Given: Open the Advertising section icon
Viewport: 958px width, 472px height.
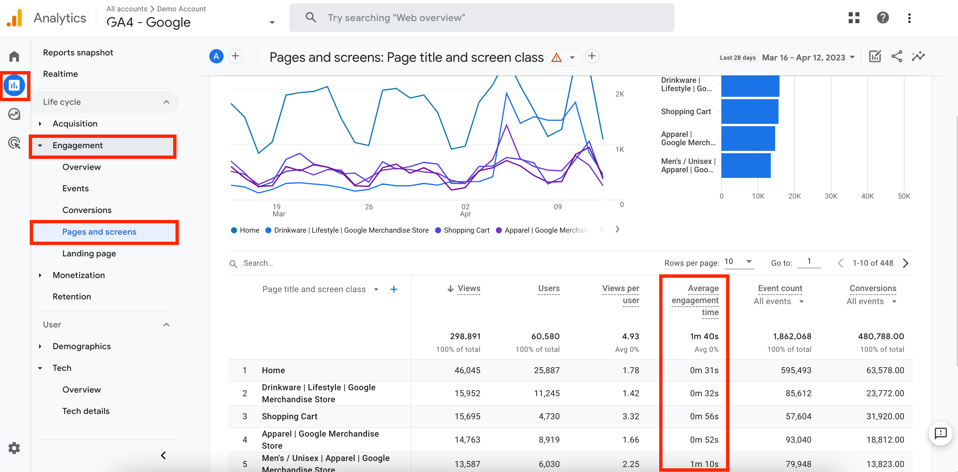Looking at the screenshot, I should 14,143.
